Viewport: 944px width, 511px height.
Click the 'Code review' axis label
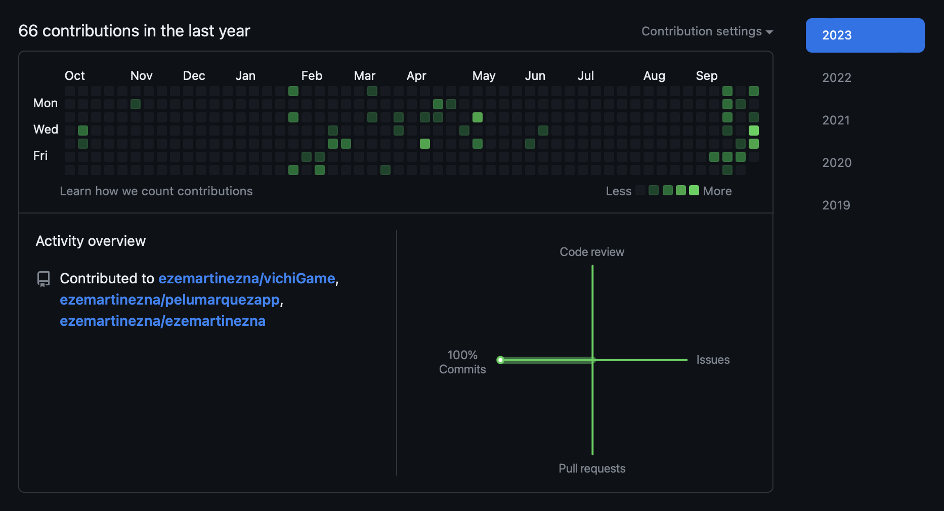coord(592,252)
